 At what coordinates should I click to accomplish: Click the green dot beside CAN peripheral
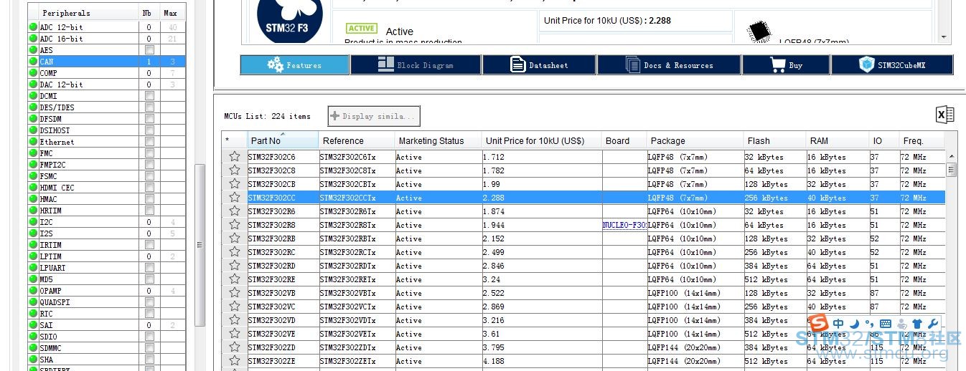coord(33,62)
